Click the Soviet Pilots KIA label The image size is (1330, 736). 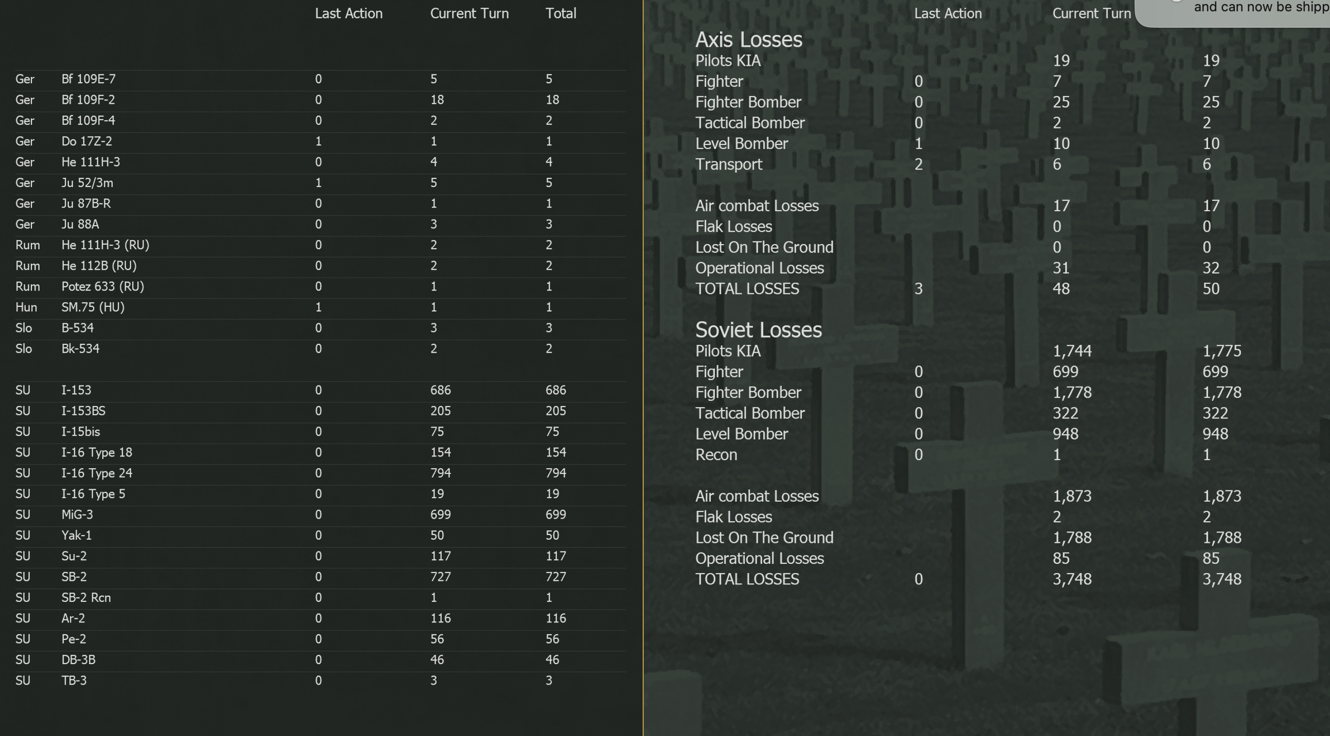pyautogui.click(x=727, y=351)
